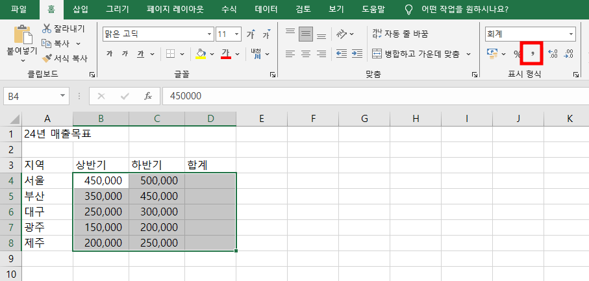
Task: Open number format dialog launcher
Action: click(x=576, y=75)
